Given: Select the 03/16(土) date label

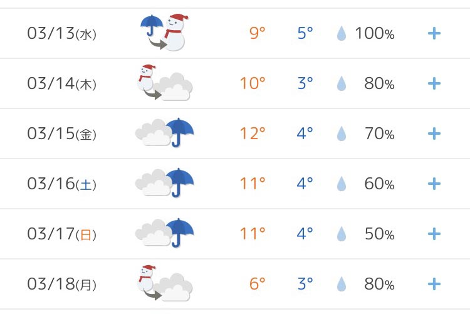Looking at the screenshot, I should pos(62,184).
